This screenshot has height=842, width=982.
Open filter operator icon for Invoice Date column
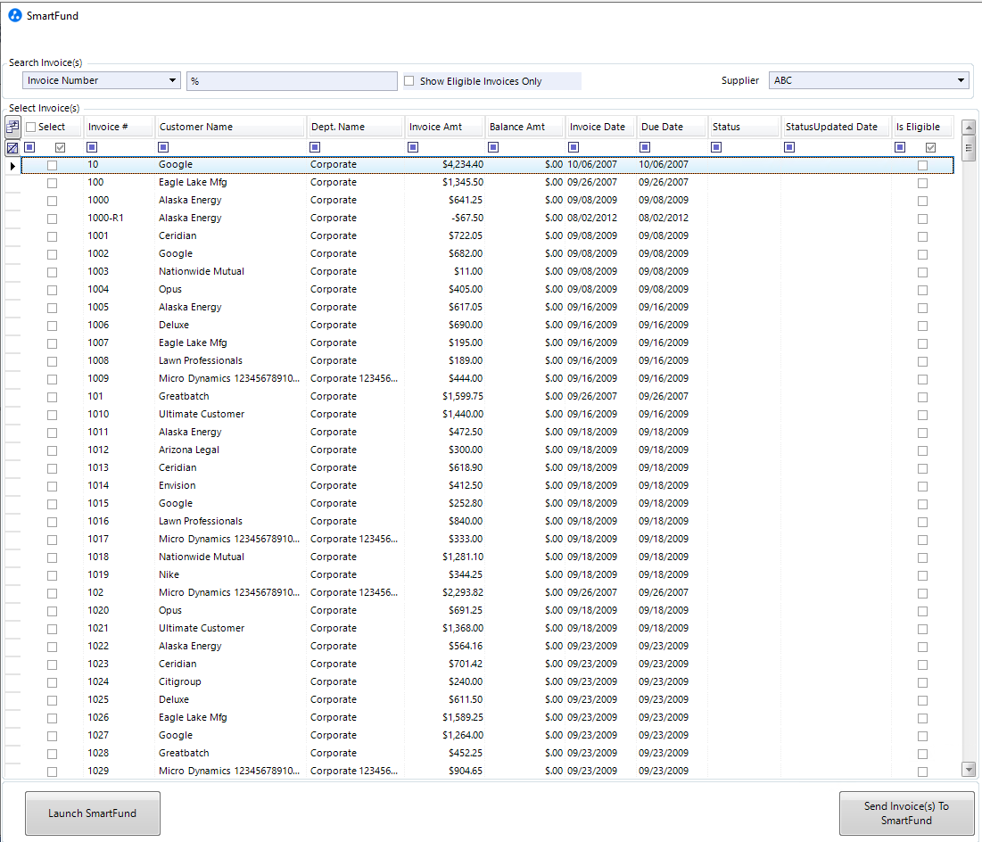pyautogui.click(x=573, y=147)
